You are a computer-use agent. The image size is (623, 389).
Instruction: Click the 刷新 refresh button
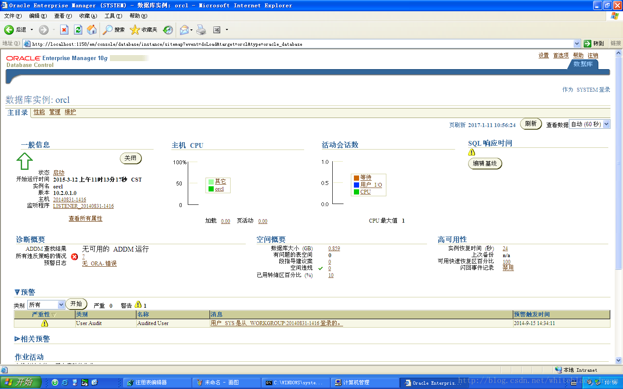point(531,124)
